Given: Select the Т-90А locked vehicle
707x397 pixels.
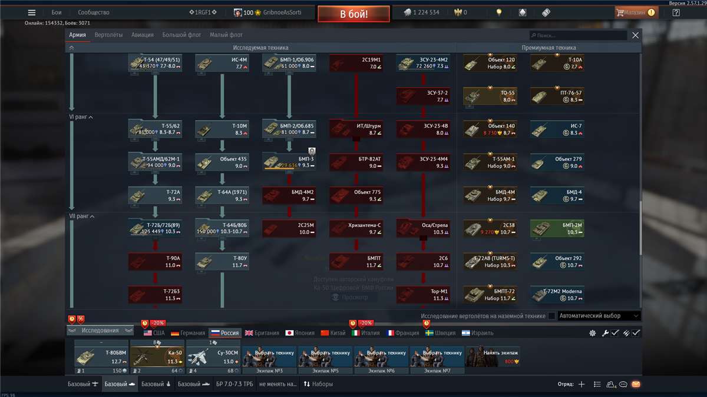Looking at the screenshot, I should tap(156, 262).
